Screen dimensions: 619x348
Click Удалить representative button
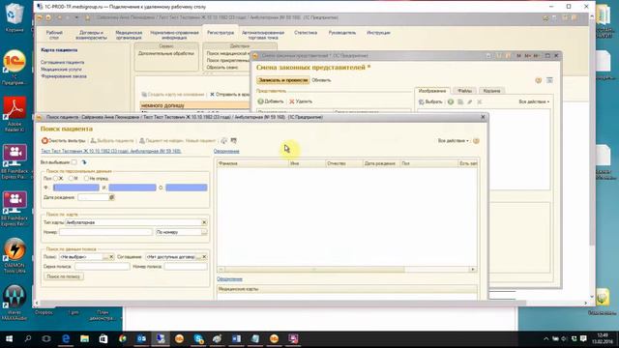[x=301, y=101]
